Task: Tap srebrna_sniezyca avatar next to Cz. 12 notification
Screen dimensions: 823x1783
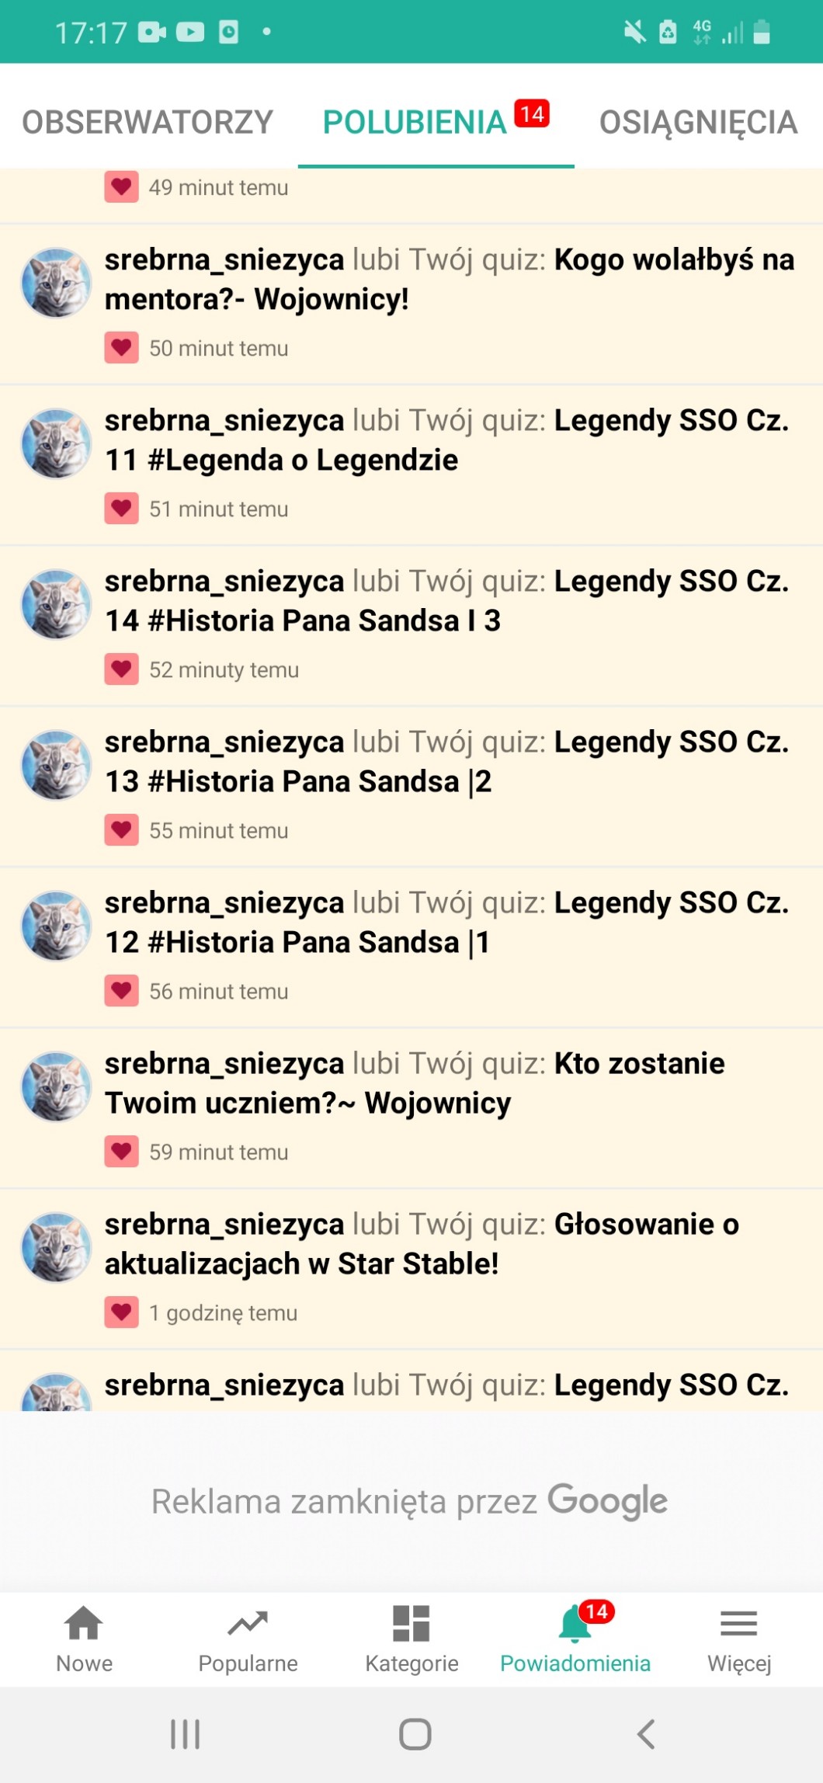Action: click(56, 926)
